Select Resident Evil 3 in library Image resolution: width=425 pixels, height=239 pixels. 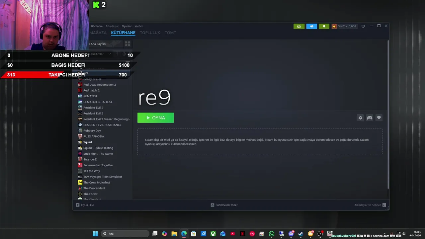[93, 114]
